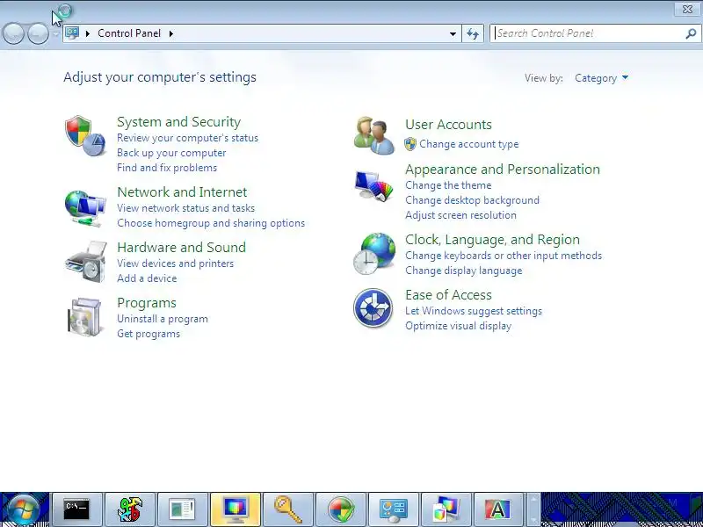Click the Programs software box icon

[84, 317]
